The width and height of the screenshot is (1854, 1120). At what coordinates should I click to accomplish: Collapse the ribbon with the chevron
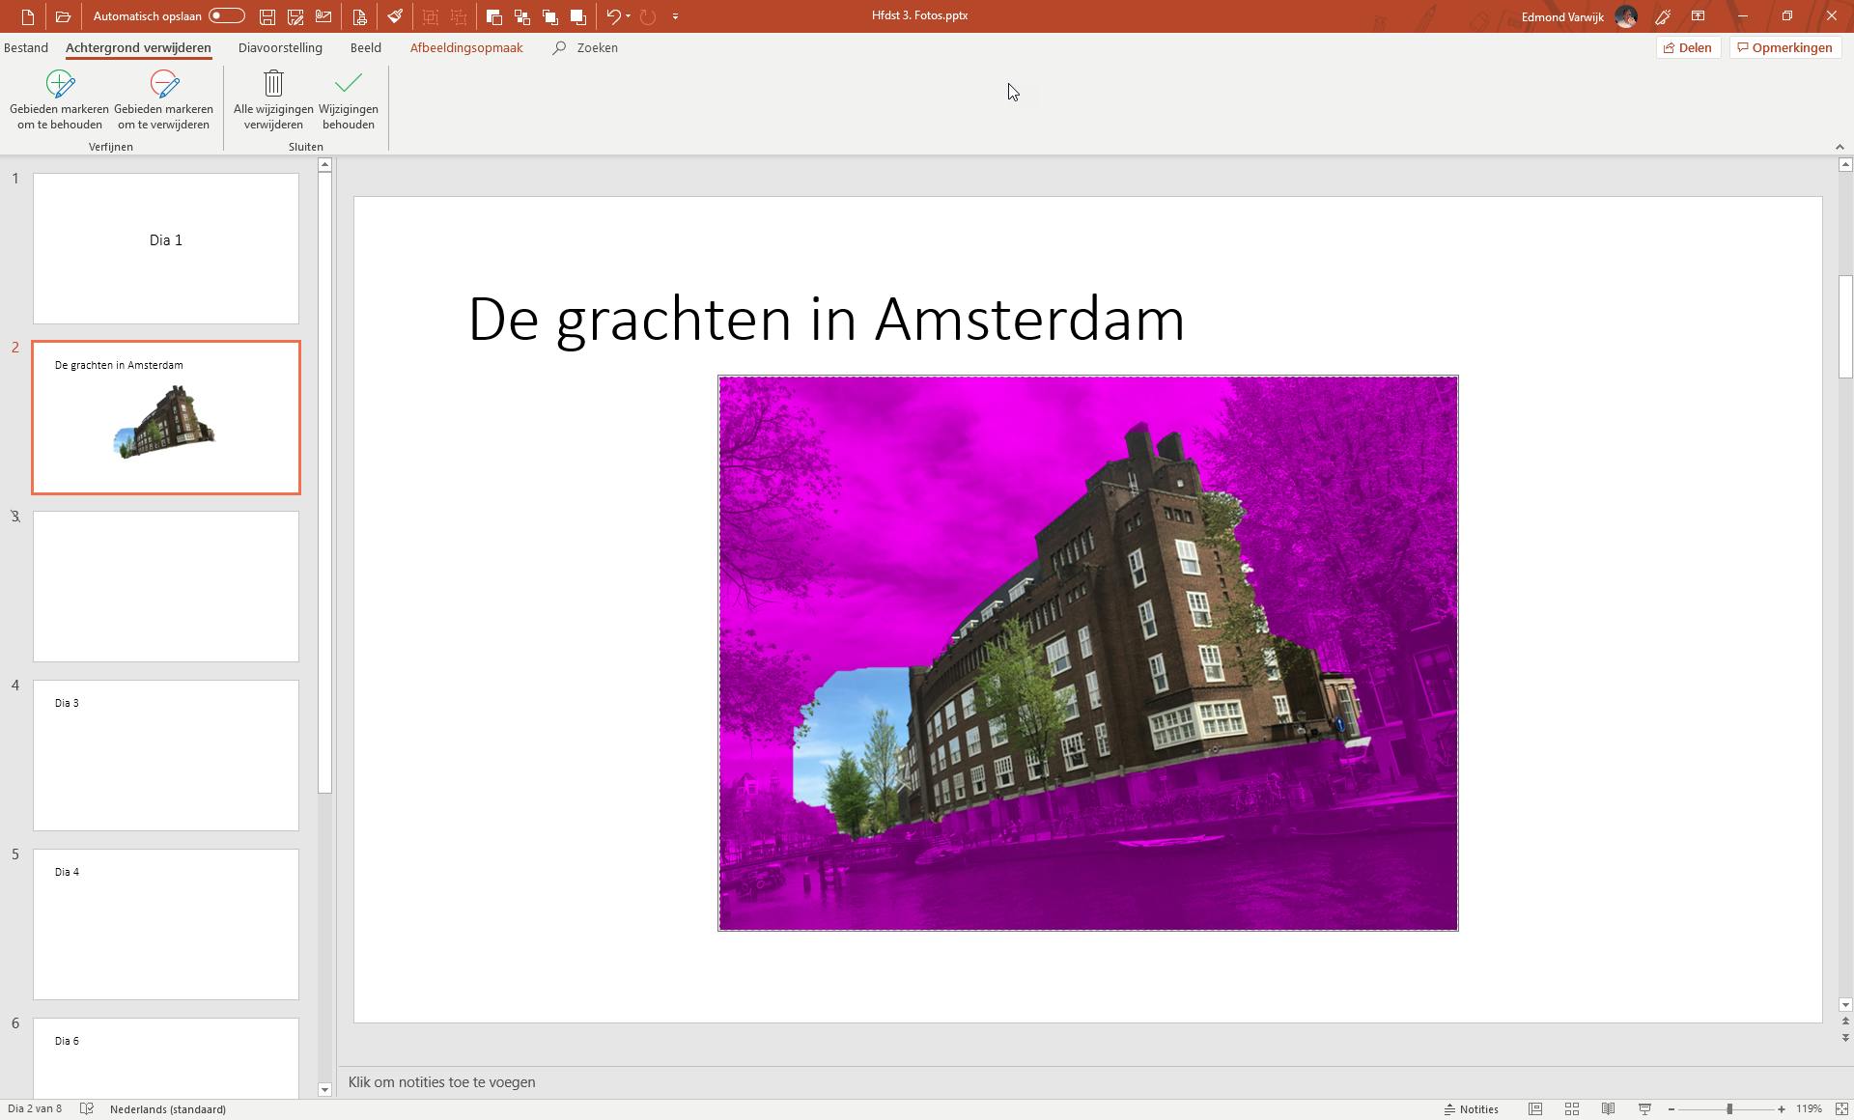click(1840, 147)
